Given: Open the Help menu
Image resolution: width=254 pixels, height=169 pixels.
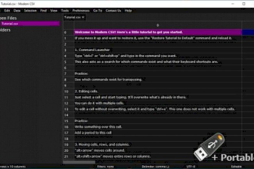Looking at the screenshot, I should coord(128,11).
